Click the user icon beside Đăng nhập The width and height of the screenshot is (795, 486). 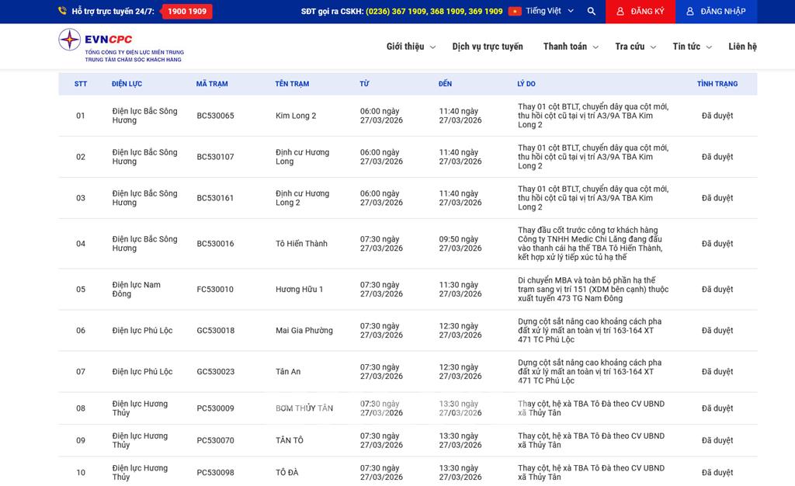tap(689, 12)
